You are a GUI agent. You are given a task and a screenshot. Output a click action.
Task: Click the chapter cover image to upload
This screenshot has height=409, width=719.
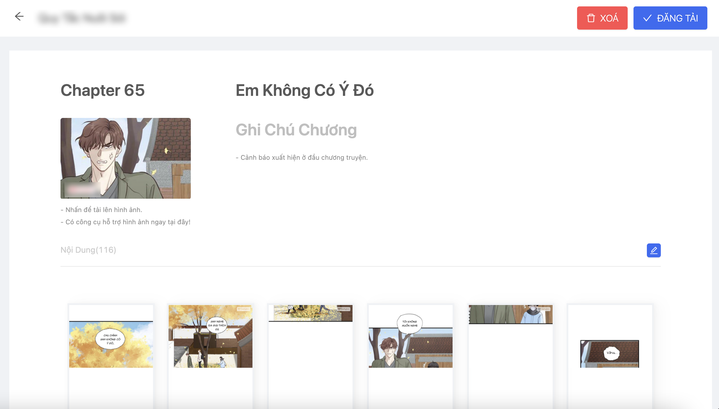click(x=126, y=158)
